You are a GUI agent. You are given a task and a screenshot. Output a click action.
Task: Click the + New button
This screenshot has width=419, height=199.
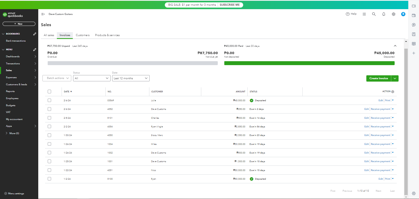point(19,24)
